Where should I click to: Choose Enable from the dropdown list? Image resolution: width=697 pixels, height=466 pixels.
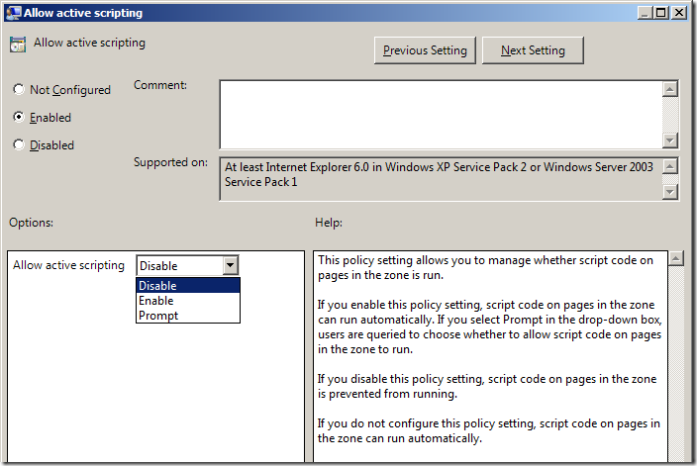click(188, 301)
